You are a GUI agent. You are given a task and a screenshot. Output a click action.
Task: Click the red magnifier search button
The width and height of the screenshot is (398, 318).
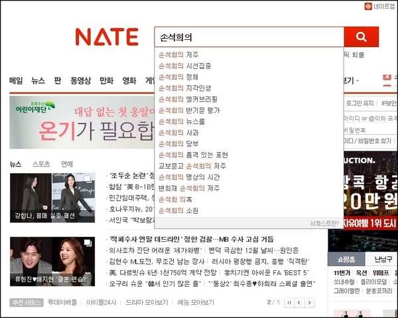point(362,37)
